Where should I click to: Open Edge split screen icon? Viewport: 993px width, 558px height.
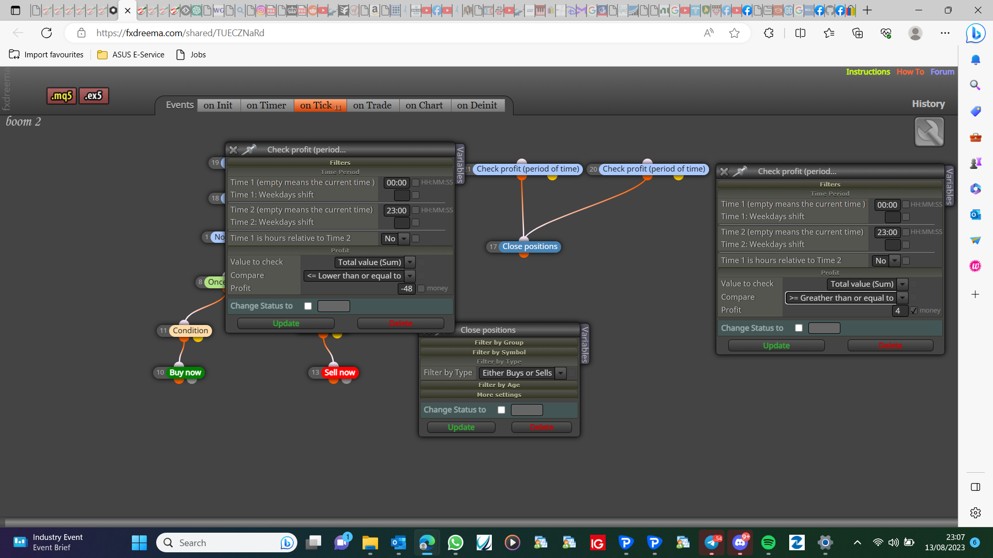800,33
